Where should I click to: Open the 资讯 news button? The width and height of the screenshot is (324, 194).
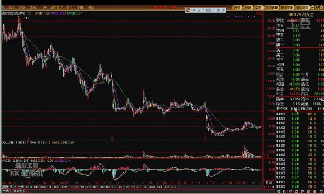point(248,8)
